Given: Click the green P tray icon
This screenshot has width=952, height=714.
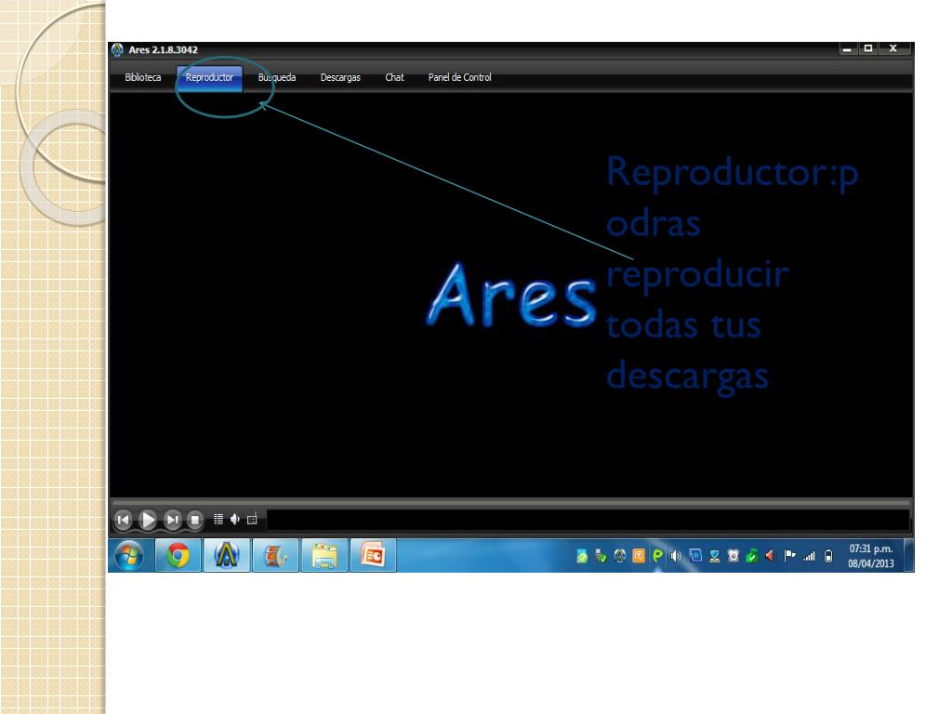Looking at the screenshot, I should click(x=657, y=556).
